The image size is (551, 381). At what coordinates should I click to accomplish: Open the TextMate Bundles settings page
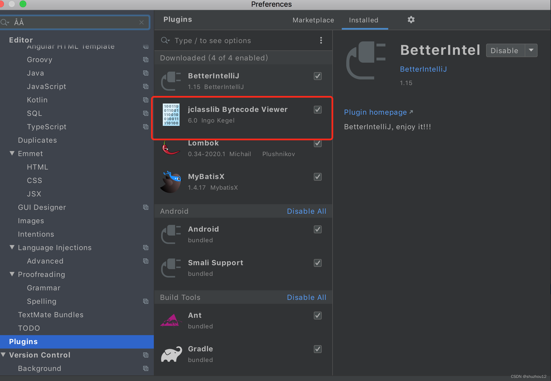[x=51, y=315]
